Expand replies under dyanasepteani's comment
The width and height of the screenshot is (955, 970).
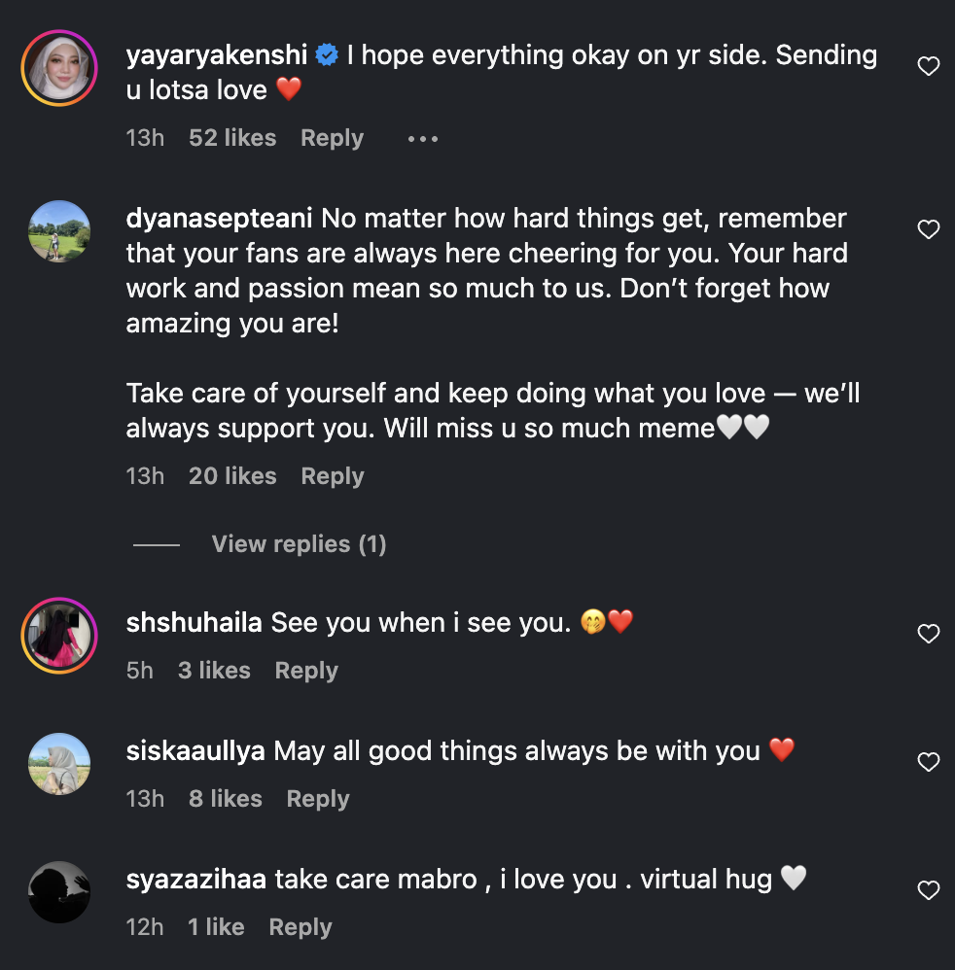[x=299, y=544]
